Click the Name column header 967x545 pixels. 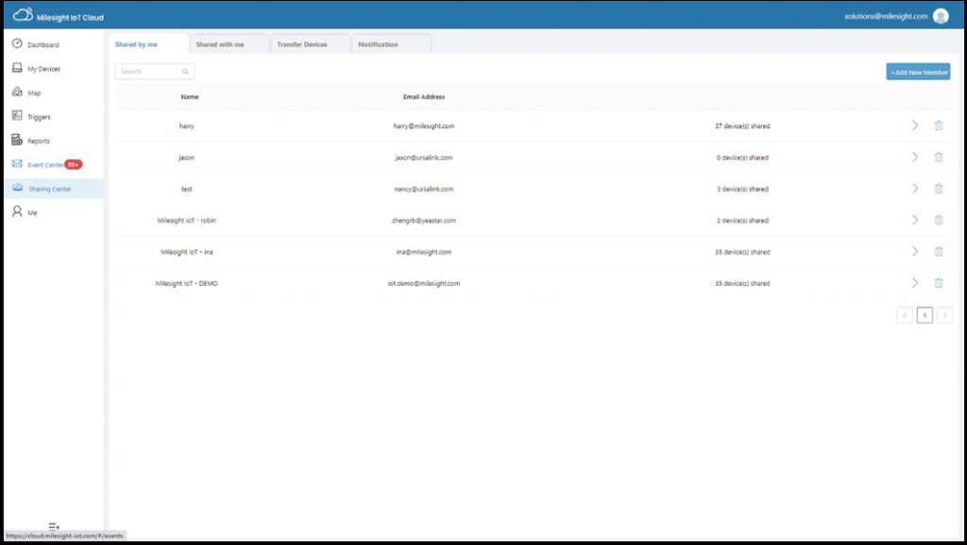(189, 97)
